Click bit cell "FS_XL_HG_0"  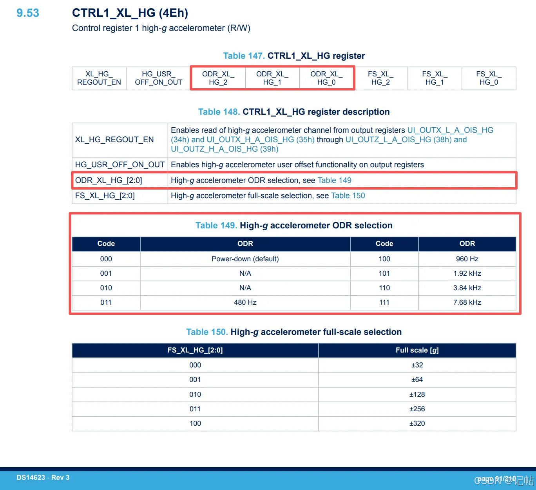click(x=489, y=78)
